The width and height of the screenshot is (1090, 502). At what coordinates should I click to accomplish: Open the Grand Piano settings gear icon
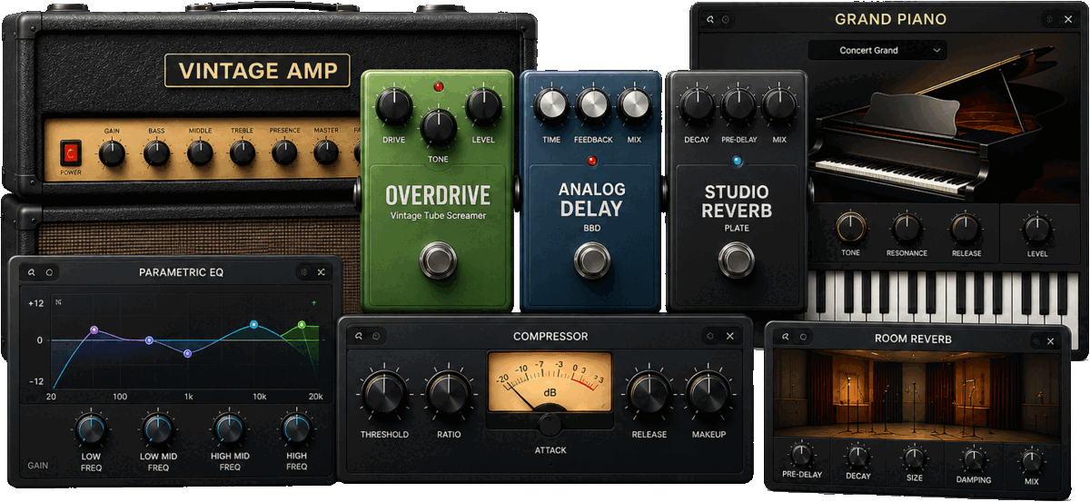tap(1049, 19)
